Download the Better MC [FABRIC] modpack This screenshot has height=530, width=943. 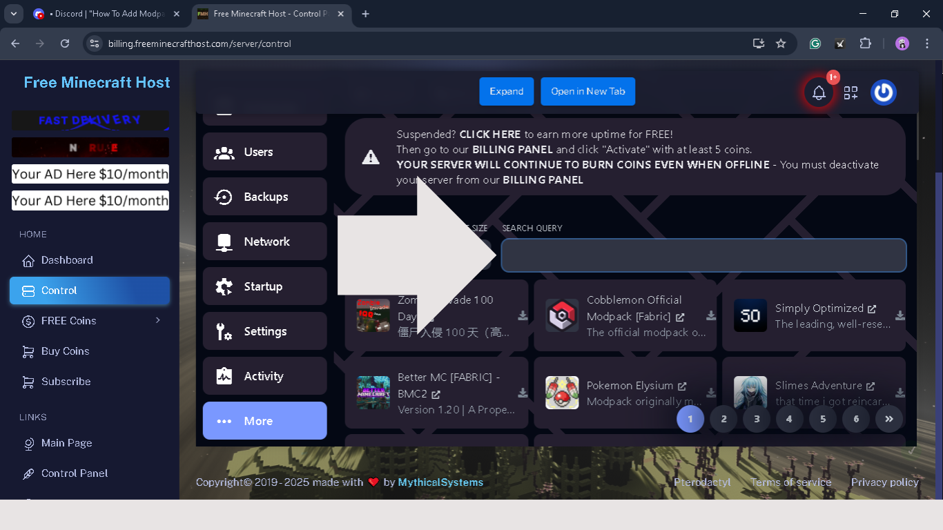(x=523, y=393)
